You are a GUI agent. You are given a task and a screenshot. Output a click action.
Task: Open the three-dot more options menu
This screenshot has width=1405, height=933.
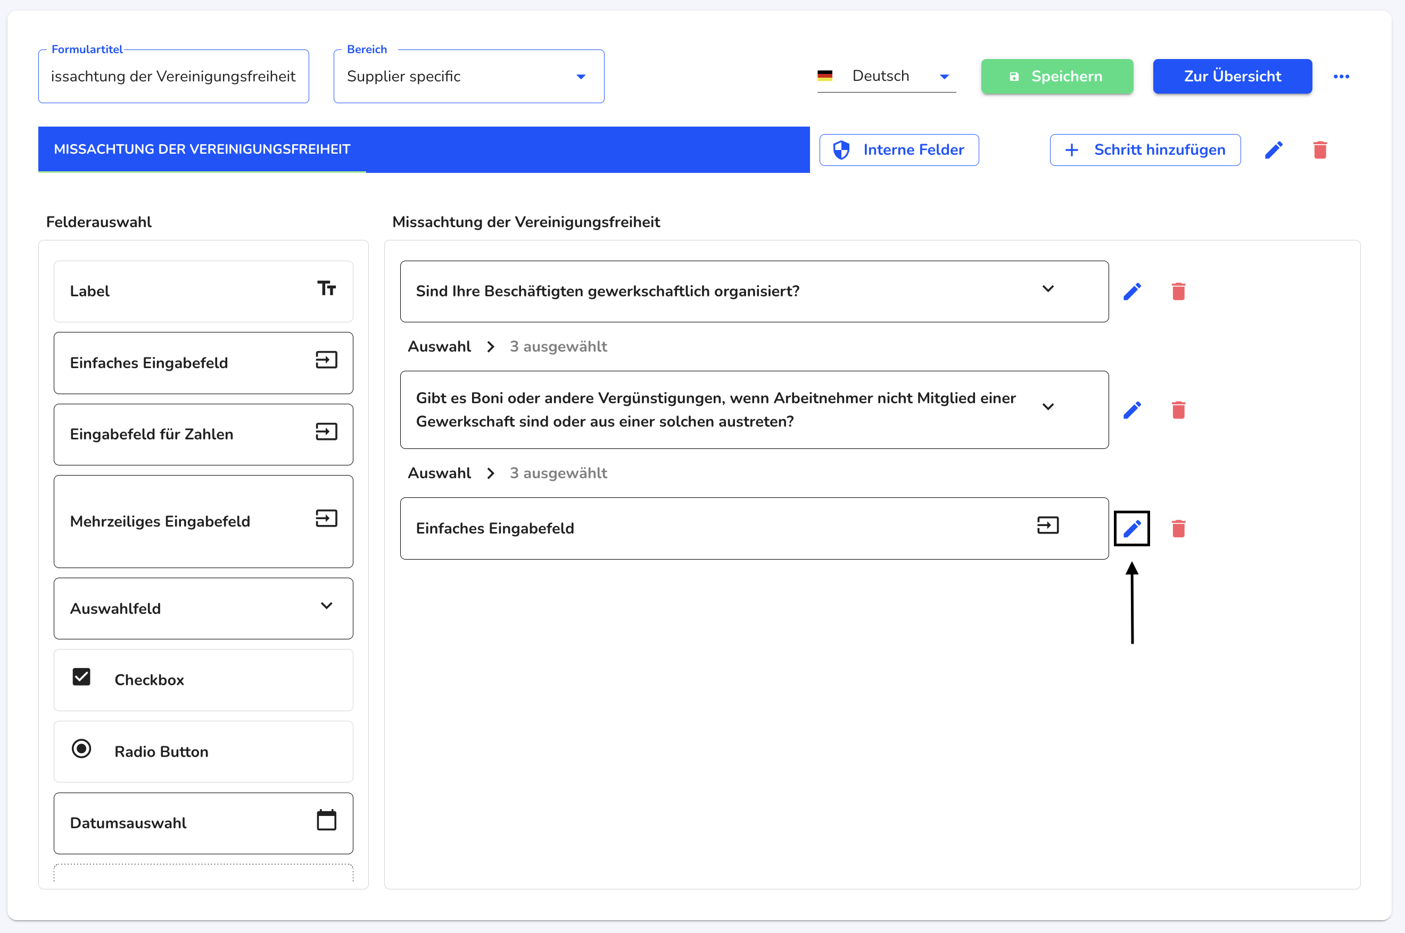[1341, 76]
